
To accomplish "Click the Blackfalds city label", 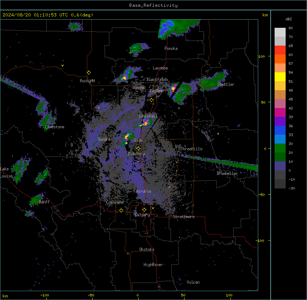I will coord(157,79).
